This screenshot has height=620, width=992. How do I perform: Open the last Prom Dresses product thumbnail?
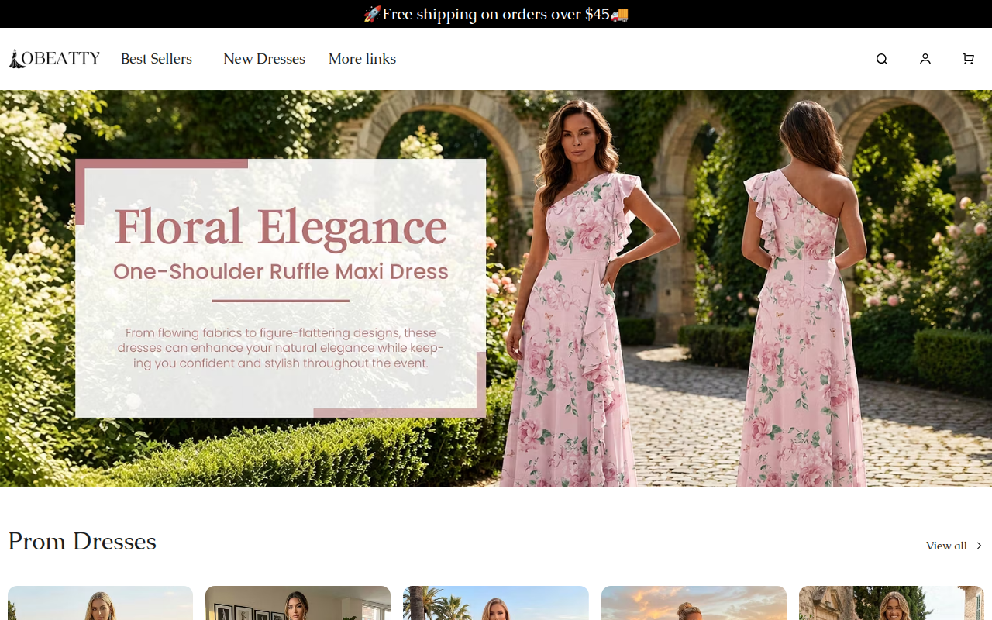click(x=891, y=603)
